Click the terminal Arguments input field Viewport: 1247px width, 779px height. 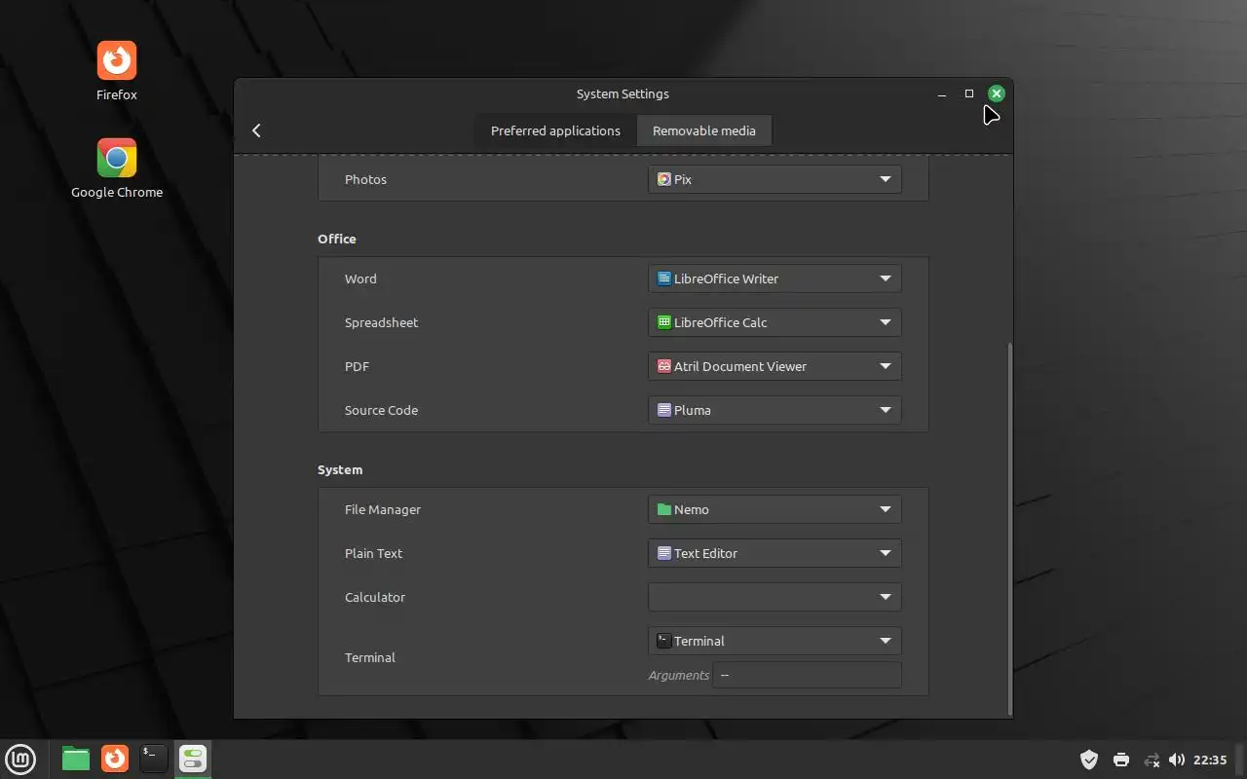point(807,675)
